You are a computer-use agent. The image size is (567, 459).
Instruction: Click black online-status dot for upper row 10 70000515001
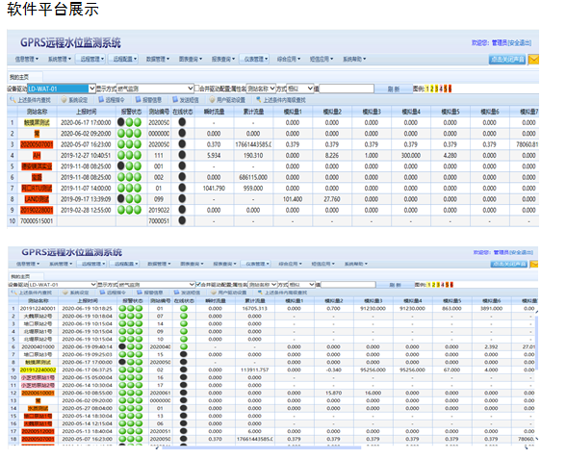[x=182, y=220]
